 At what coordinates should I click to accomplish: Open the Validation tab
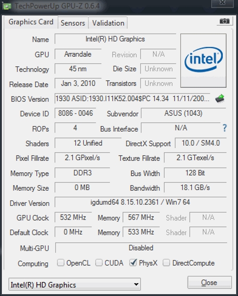point(108,23)
